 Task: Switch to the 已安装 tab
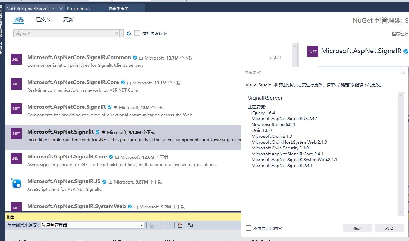43,19
